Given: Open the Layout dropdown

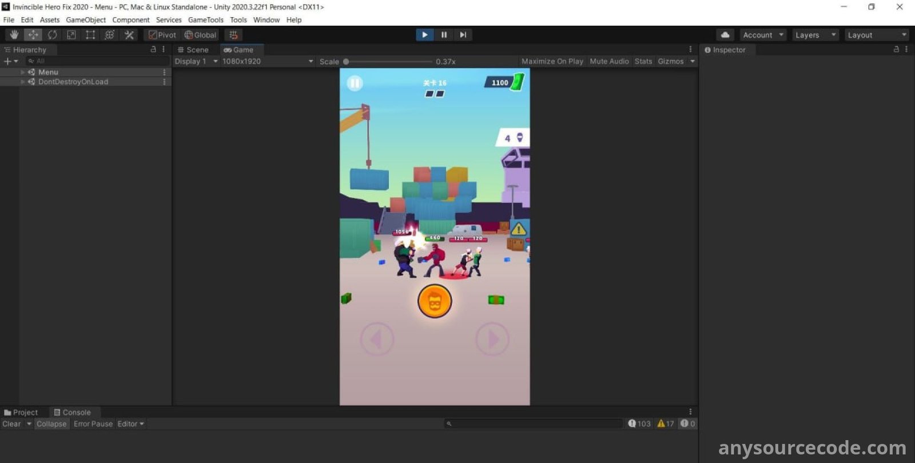Looking at the screenshot, I should (876, 35).
